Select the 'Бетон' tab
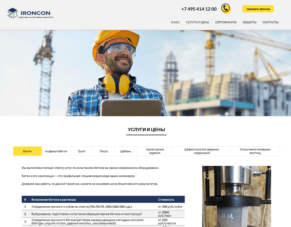The height and width of the screenshot is (227, 291). coord(27,151)
